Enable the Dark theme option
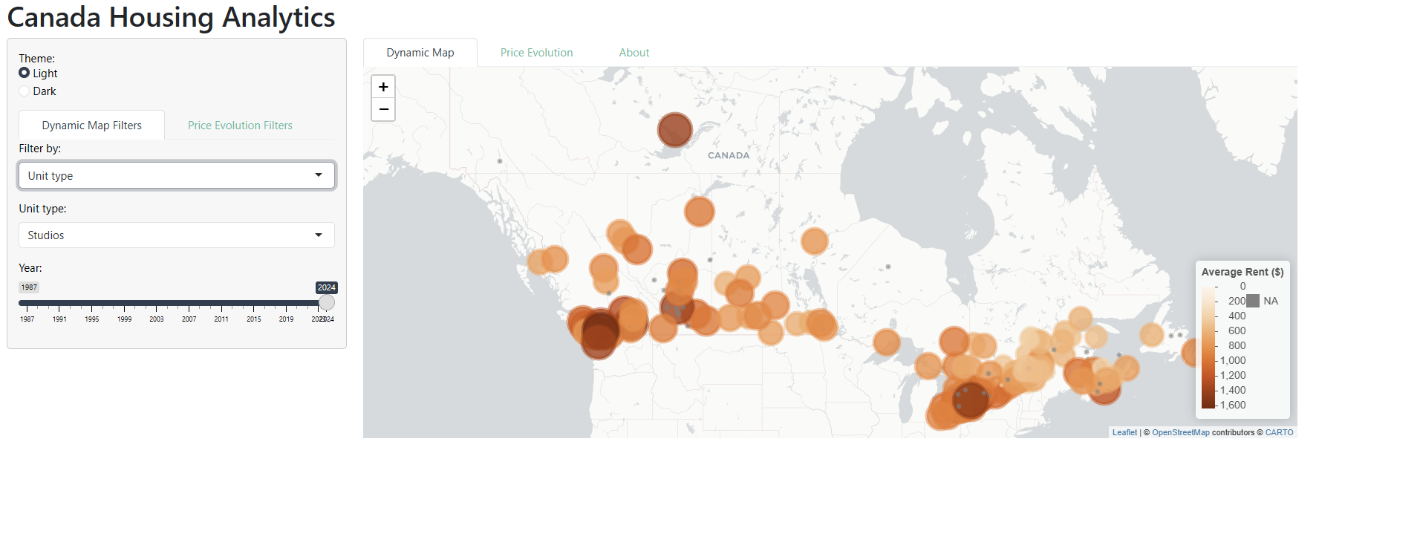This screenshot has width=1420, height=560. click(x=25, y=91)
